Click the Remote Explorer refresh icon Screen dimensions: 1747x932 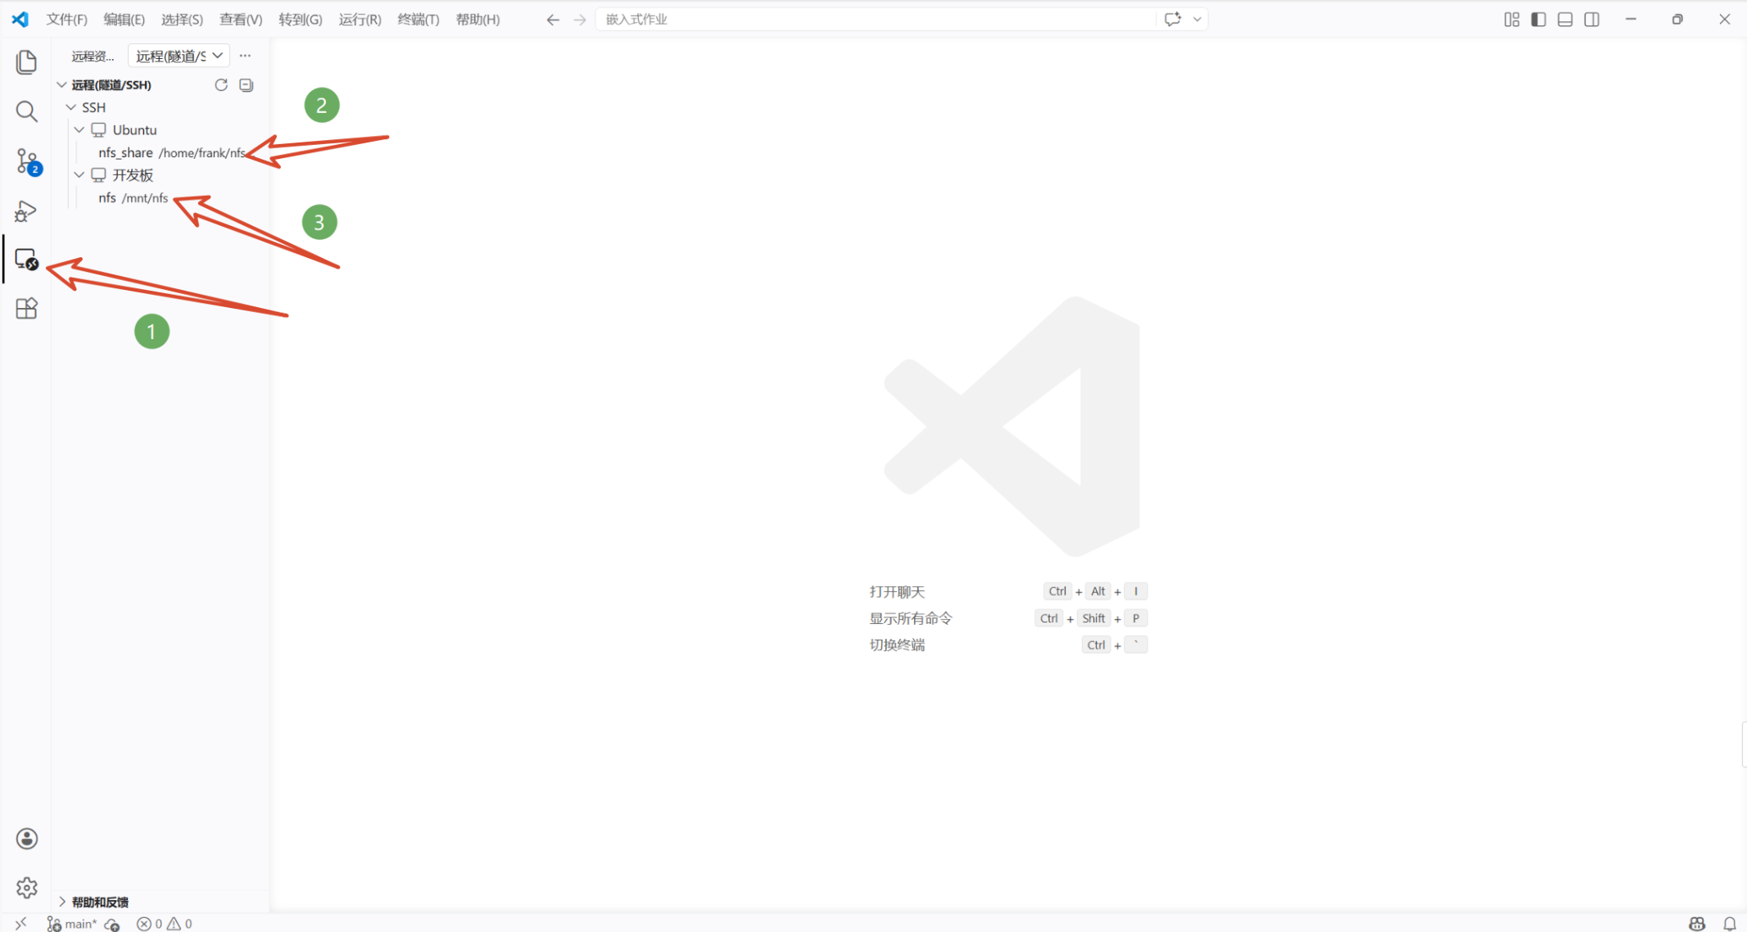221,85
